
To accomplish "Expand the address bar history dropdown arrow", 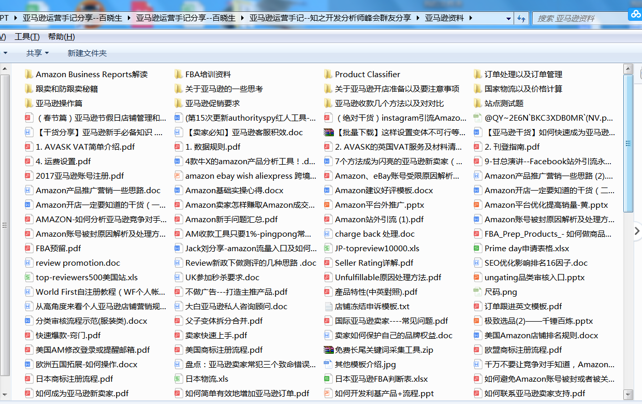I will 507,18.
